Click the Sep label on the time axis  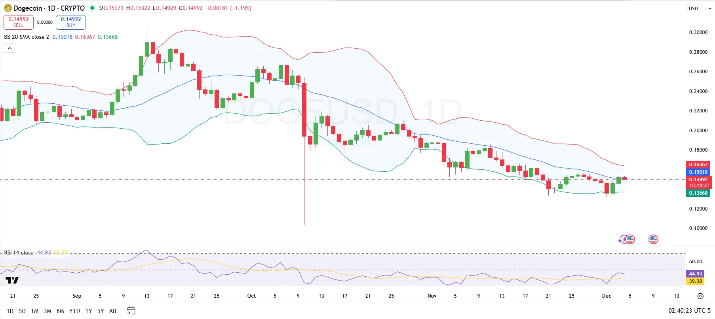coord(77,296)
